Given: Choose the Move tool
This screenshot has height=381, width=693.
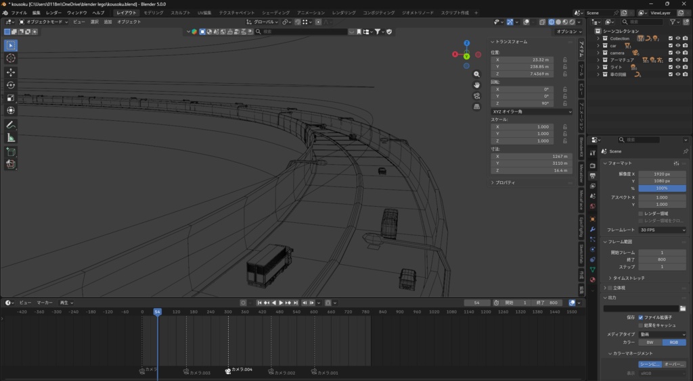Looking at the screenshot, I should (x=11, y=72).
